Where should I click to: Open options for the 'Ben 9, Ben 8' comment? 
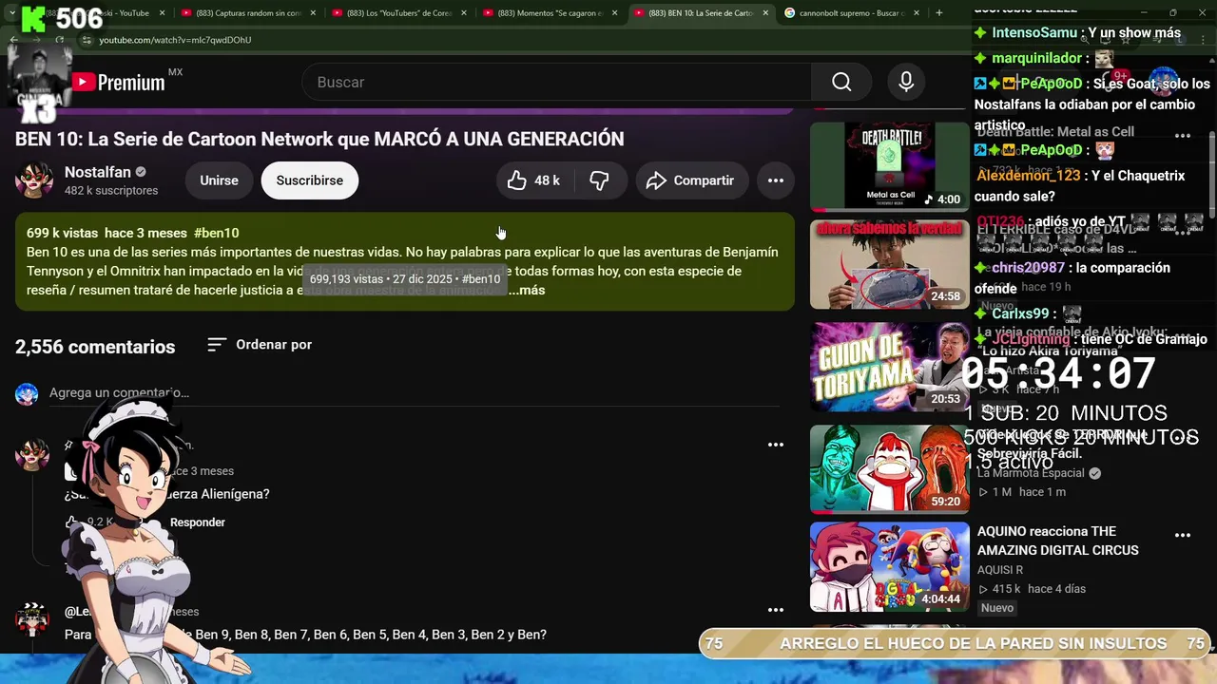pyautogui.click(x=776, y=610)
